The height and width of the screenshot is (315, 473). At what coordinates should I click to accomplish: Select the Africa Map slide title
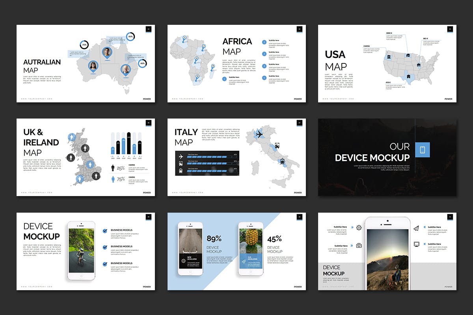(237, 46)
